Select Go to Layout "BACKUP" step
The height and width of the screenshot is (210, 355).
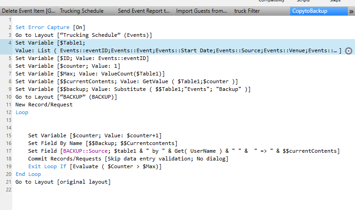(x=66, y=97)
